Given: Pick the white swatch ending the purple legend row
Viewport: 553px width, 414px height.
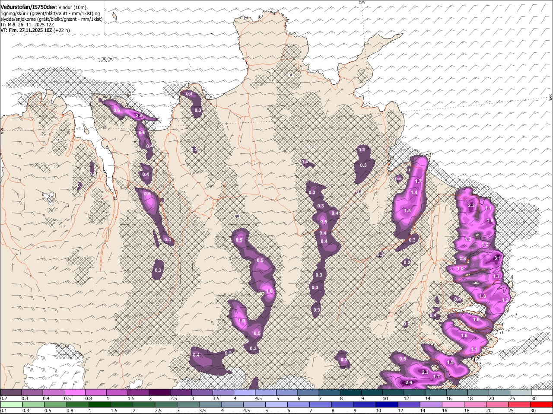Looking at the screenshot, I should click(542, 392).
